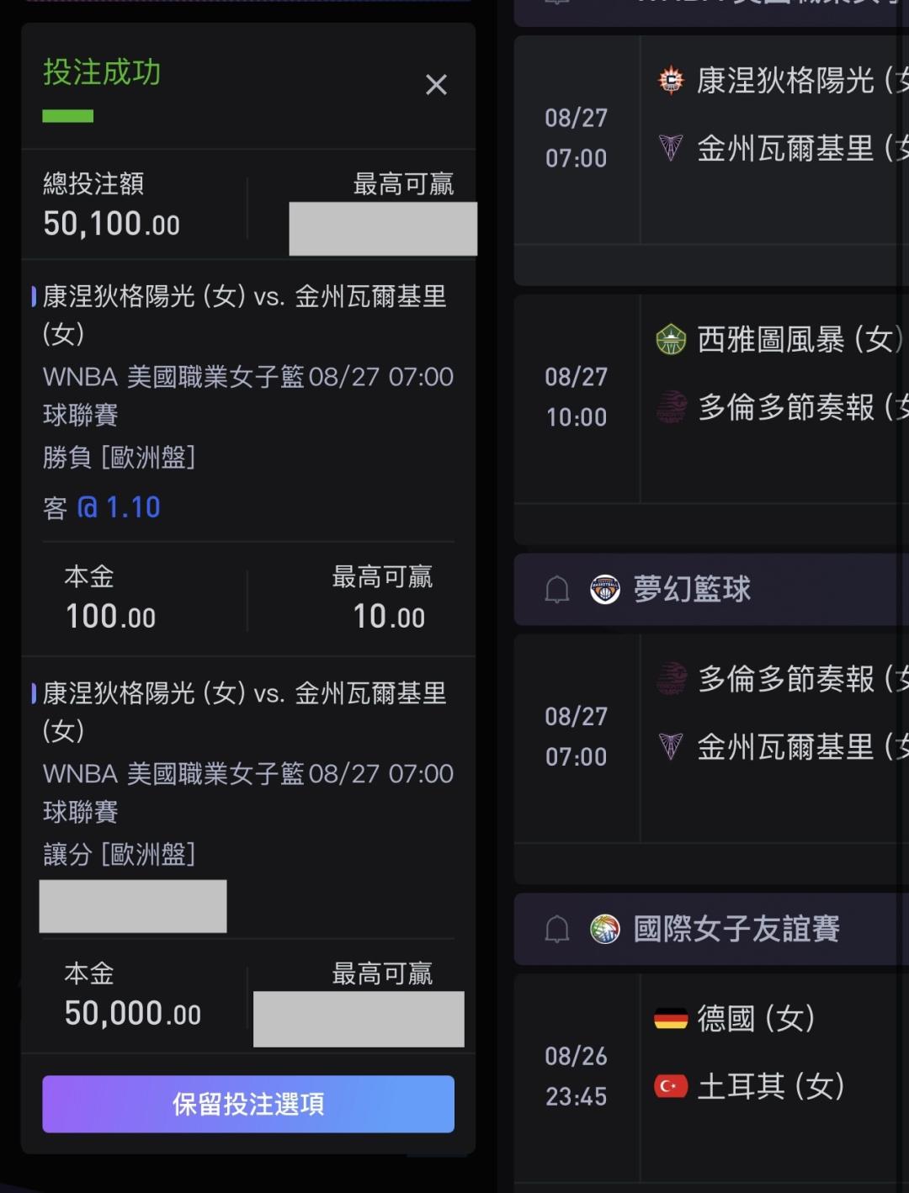Click the Fantasy Basketball (夢幻籃球) league logo icon
This screenshot has width=909, height=1193.
coord(604,590)
